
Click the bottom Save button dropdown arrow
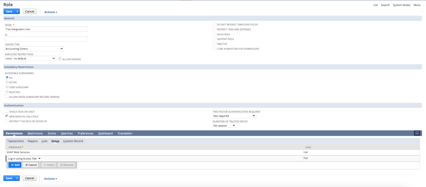click(x=17, y=178)
